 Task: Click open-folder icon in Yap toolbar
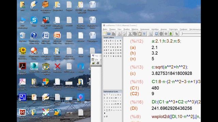pyautogui.click(x=93, y=63)
